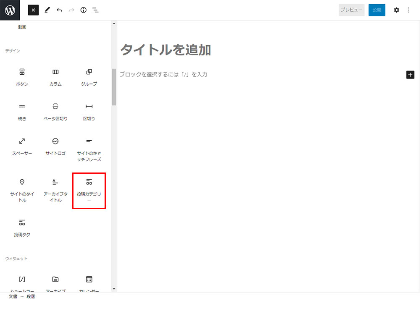Image resolution: width=420 pixels, height=311 pixels.
Task: Add the スペーサー spacer block
Action: click(22, 146)
